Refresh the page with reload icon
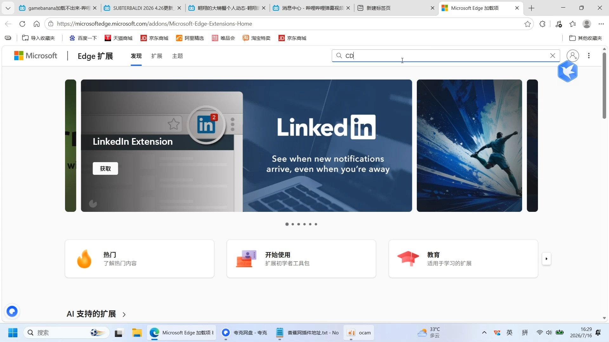609x342 pixels. click(22, 24)
